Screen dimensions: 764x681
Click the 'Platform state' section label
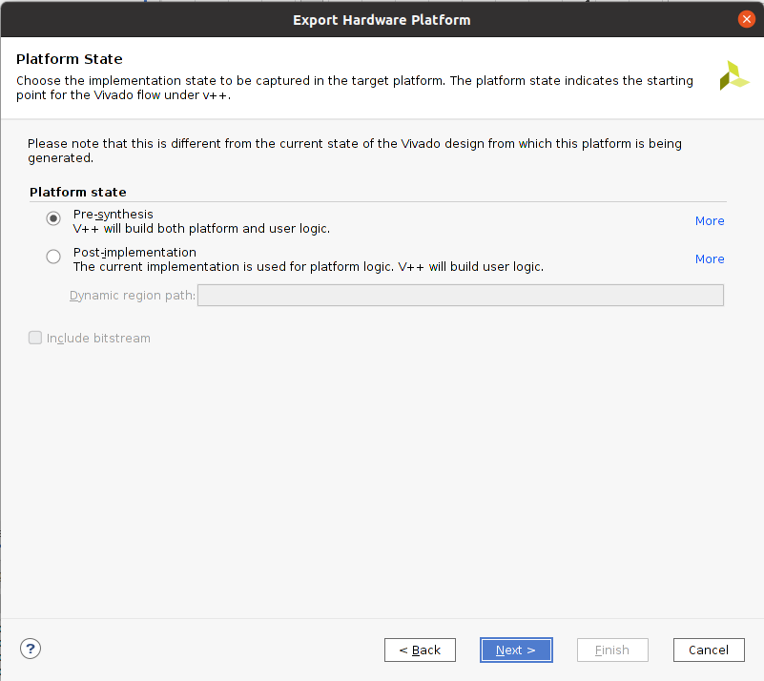pos(78,192)
